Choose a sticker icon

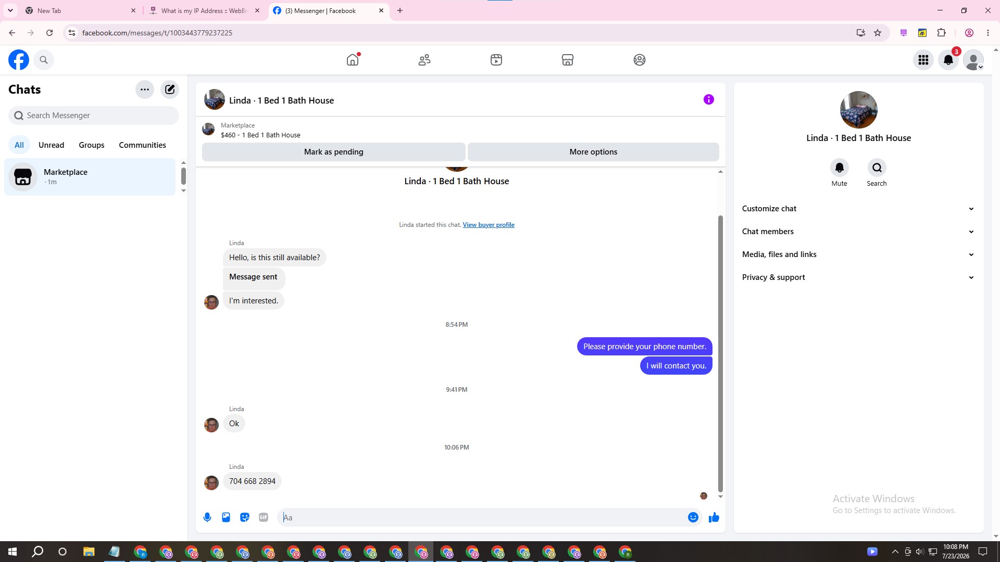pyautogui.click(x=245, y=517)
